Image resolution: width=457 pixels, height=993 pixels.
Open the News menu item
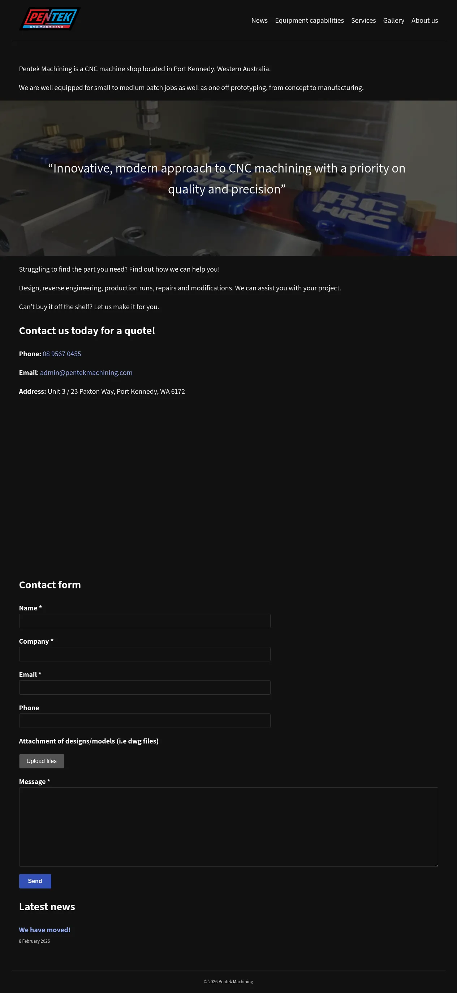coord(259,21)
